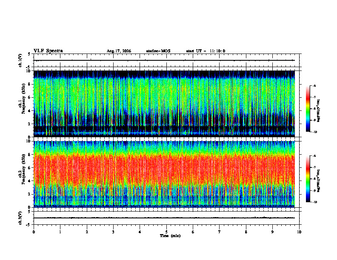
Task: Click time axis tick label "5"
Action: click(166, 232)
